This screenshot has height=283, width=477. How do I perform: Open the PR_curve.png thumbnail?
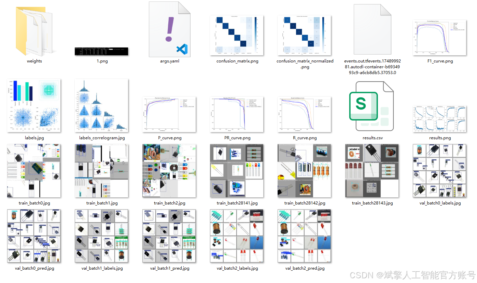tap(237, 114)
